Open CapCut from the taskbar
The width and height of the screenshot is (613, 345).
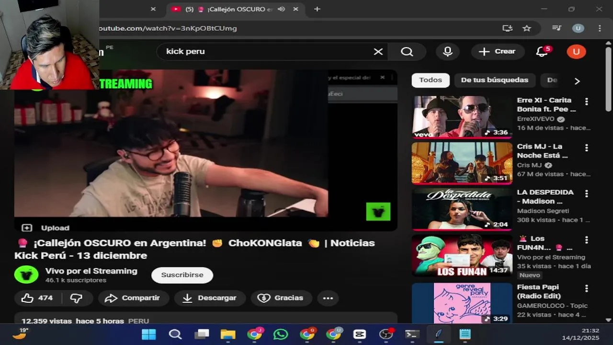click(360, 334)
